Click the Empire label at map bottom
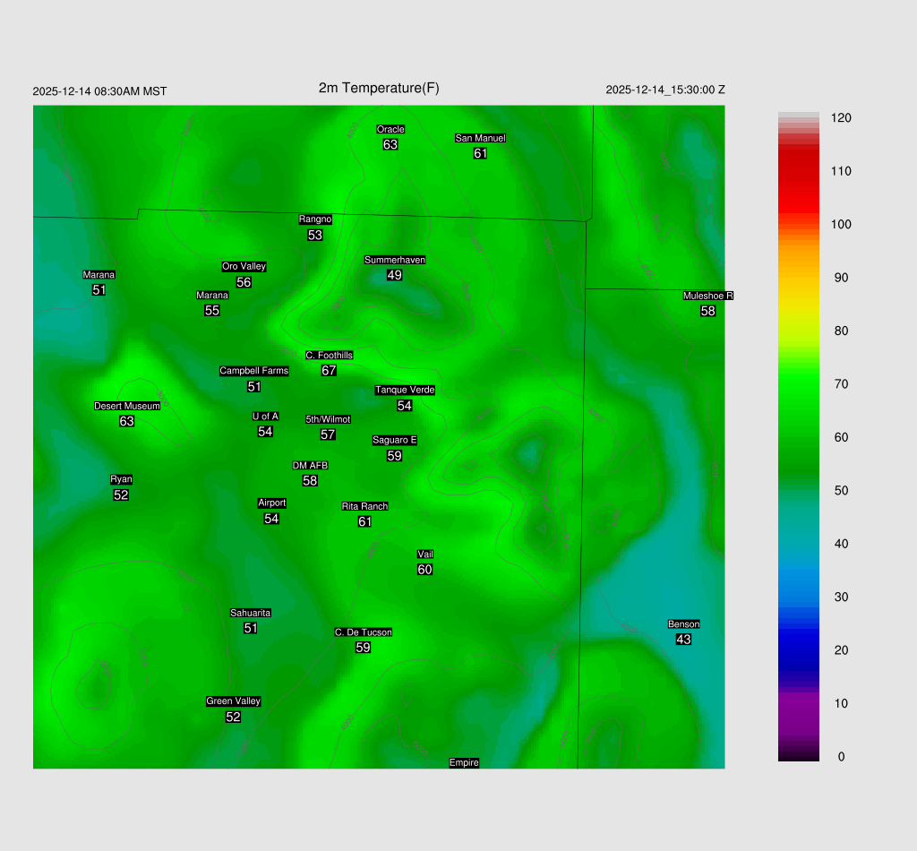917x851 pixels. pos(464,762)
